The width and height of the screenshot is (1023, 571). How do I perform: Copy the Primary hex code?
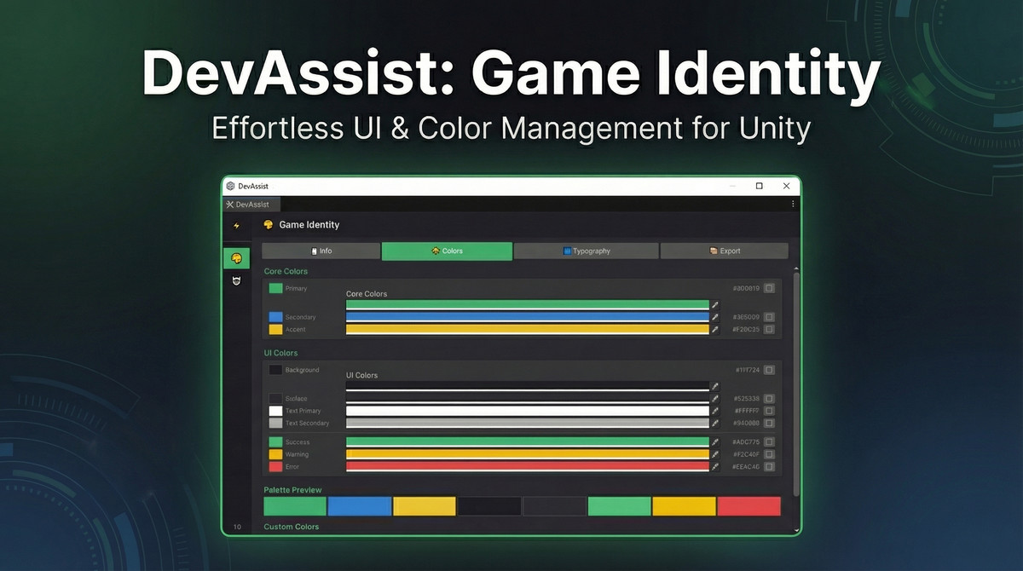(769, 288)
